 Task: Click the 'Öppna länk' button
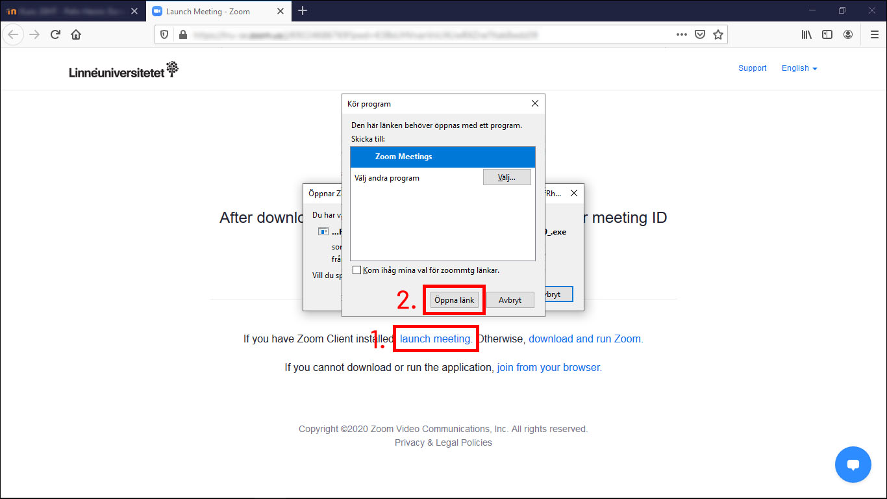point(455,300)
